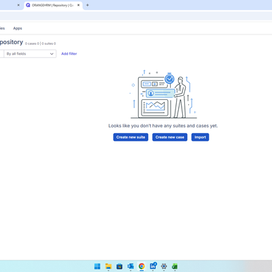Switch to Google Chrome in the taskbar

(141, 267)
